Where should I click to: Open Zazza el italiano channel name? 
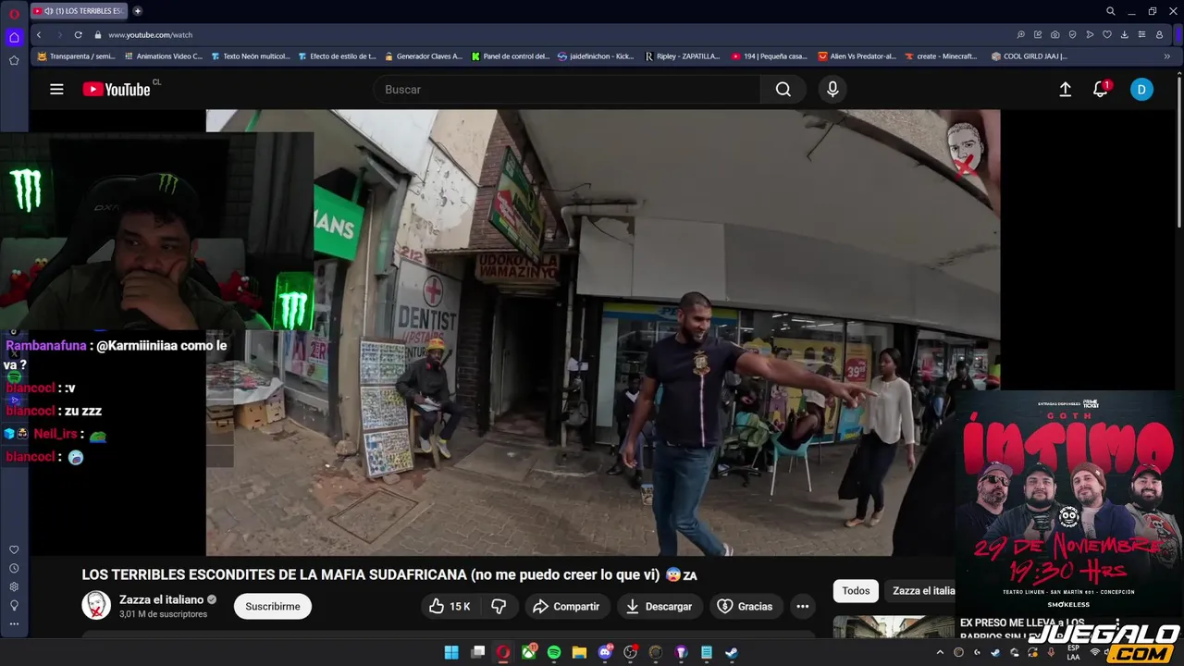(x=161, y=599)
